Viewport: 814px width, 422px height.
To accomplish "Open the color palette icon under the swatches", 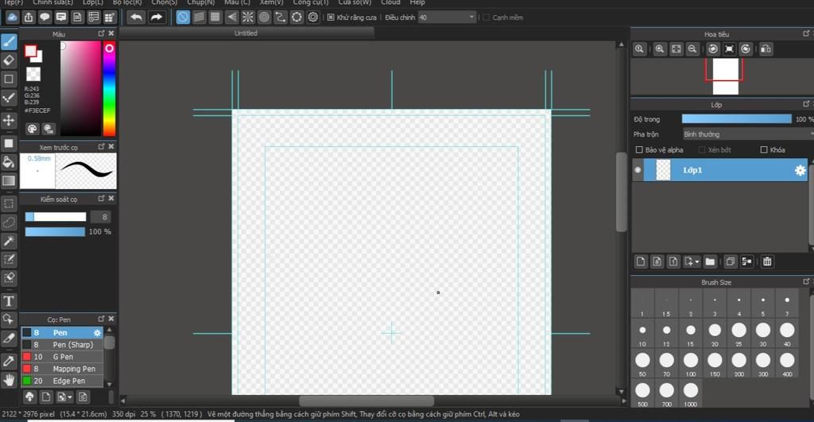I will point(32,129).
